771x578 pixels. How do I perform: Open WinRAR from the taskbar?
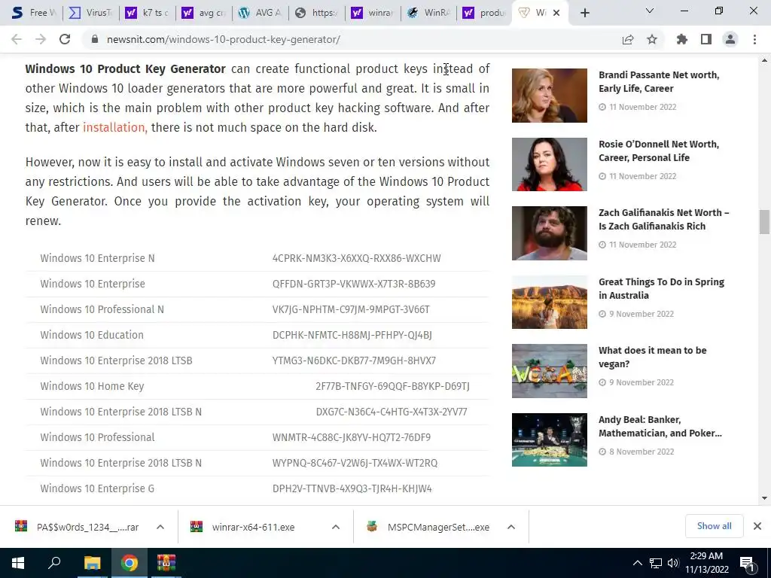pyautogui.click(x=166, y=563)
